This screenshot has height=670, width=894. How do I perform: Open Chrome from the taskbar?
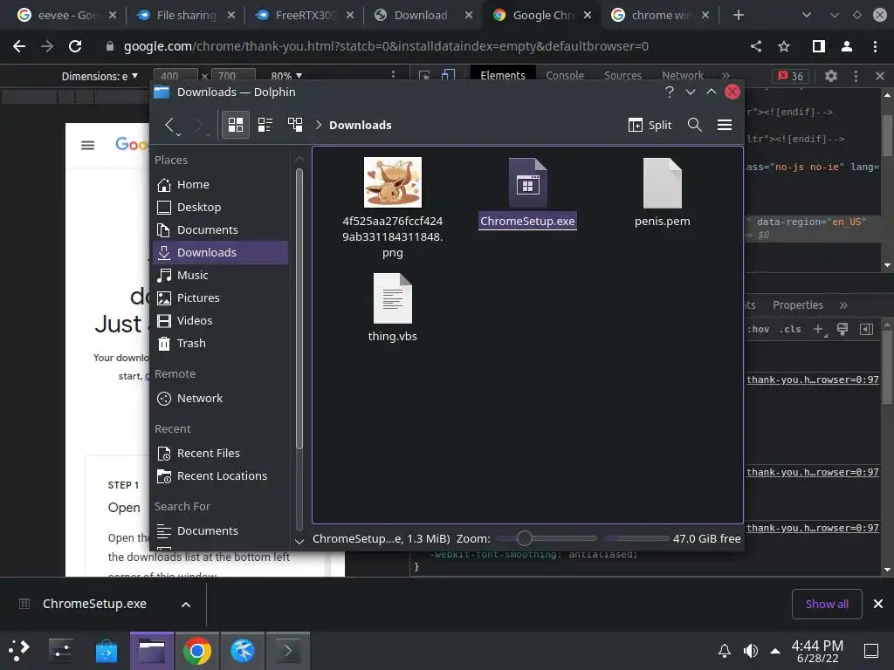click(196, 651)
